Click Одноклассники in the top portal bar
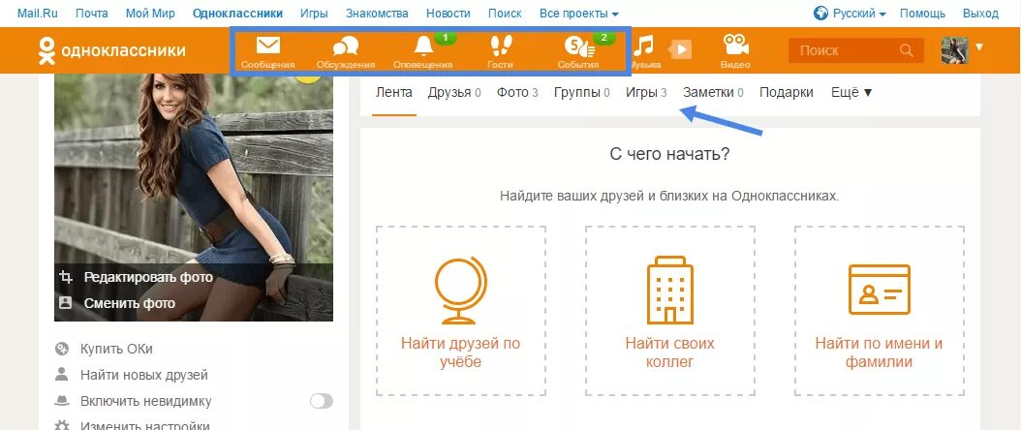 coord(237,13)
